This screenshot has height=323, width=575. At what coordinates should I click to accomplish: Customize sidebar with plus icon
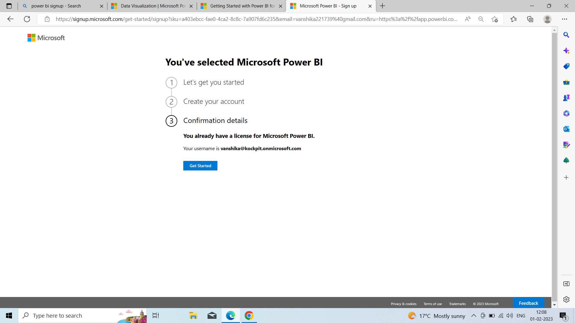(x=566, y=178)
